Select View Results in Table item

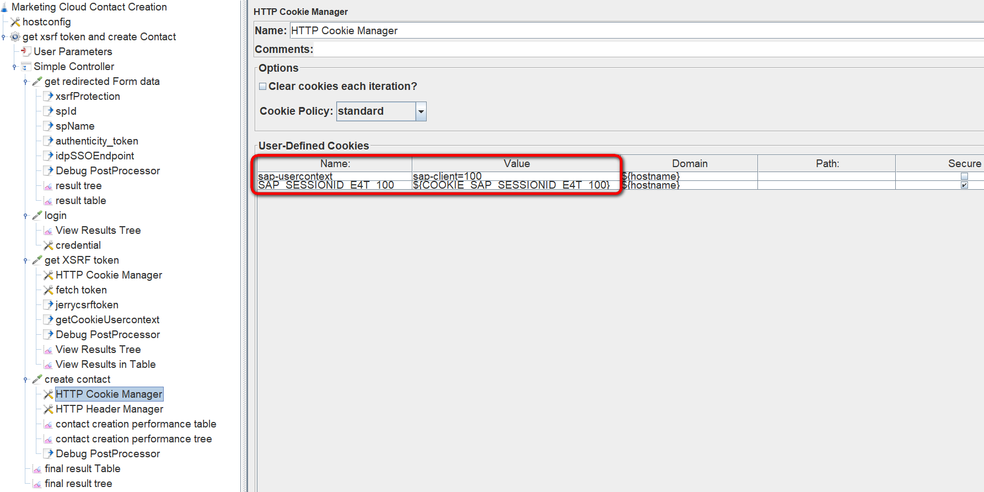pos(105,365)
